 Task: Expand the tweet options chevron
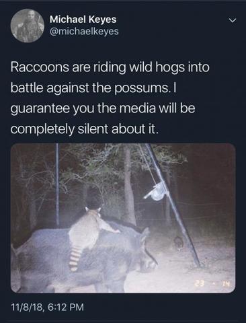click(233, 21)
